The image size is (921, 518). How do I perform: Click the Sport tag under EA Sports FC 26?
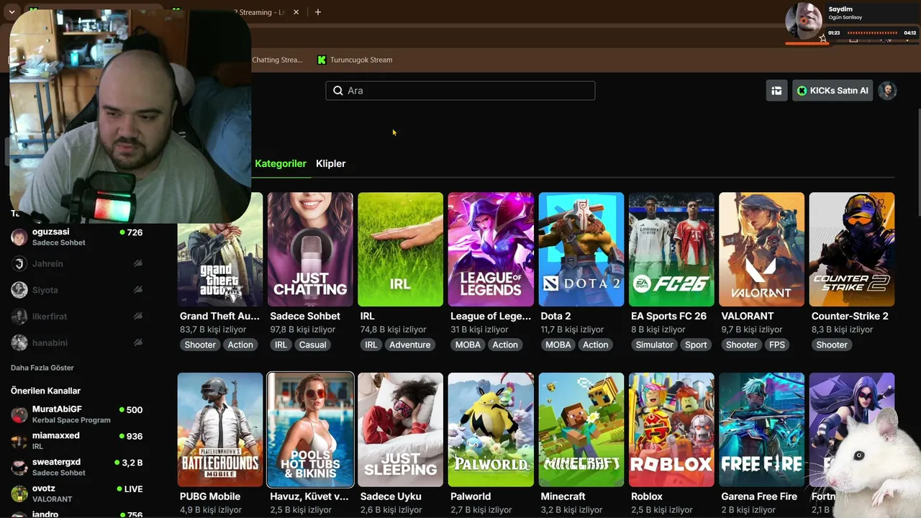pyautogui.click(x=696, y=345)
